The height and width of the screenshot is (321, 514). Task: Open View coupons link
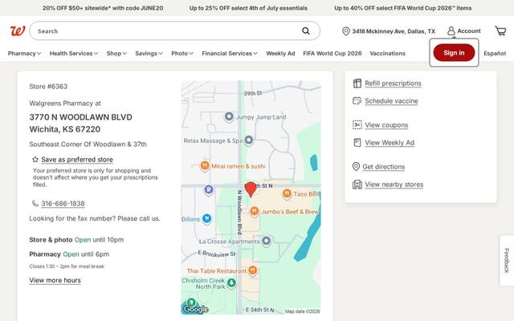[386, 125]
